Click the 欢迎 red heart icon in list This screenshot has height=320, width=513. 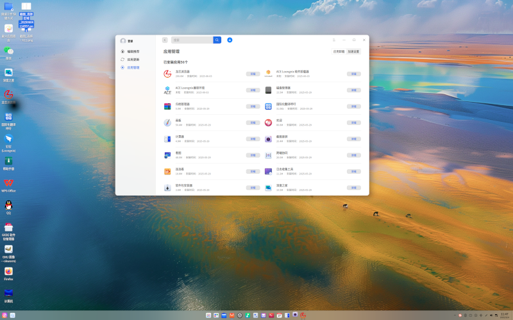point(268,122)
